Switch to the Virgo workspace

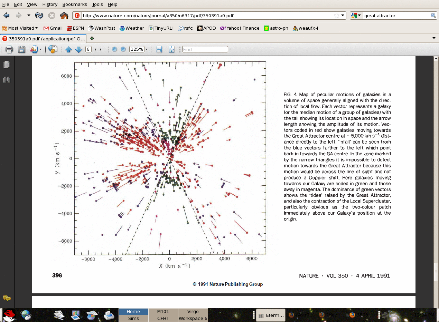(193, 312)
